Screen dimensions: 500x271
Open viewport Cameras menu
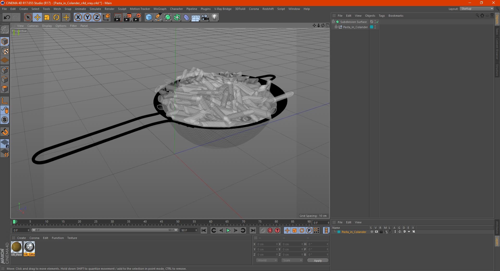pos(33,26)
